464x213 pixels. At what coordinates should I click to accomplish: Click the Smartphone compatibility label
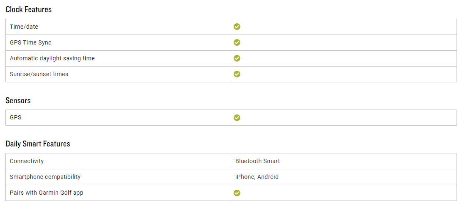[x=45, y=177]
